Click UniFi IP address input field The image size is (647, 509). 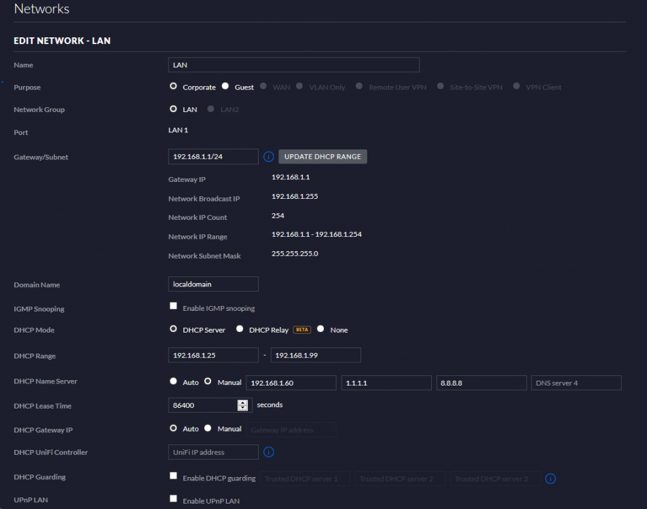click(213, 452)
